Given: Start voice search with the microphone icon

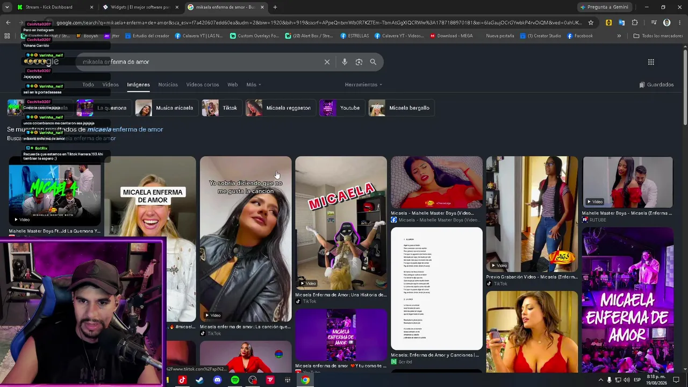Looking at the screenshot, I should point(345,62).
